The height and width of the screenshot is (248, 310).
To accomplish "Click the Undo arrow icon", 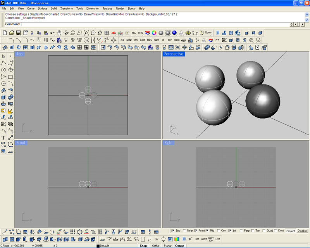I will [x=52, y=33].
